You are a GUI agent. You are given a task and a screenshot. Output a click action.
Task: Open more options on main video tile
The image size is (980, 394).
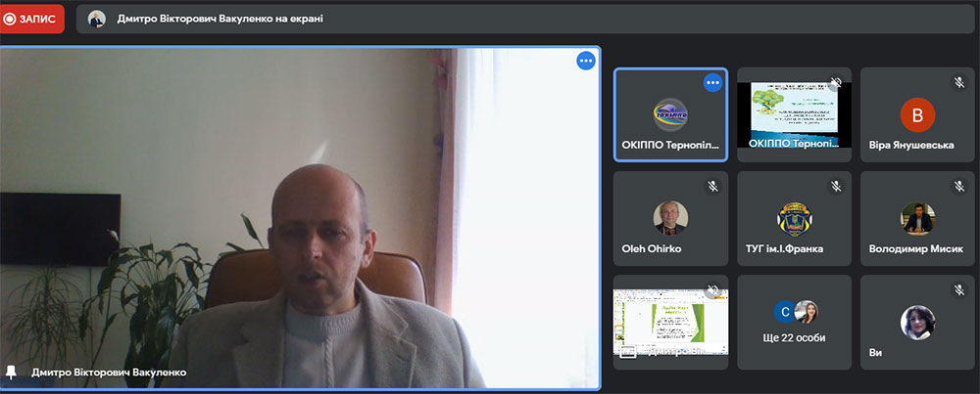[585, 61]
